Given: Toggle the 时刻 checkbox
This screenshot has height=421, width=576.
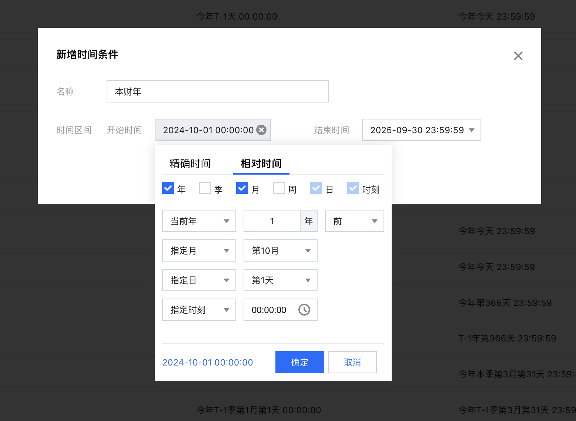Looking at the screenshot, I should 353,188.
